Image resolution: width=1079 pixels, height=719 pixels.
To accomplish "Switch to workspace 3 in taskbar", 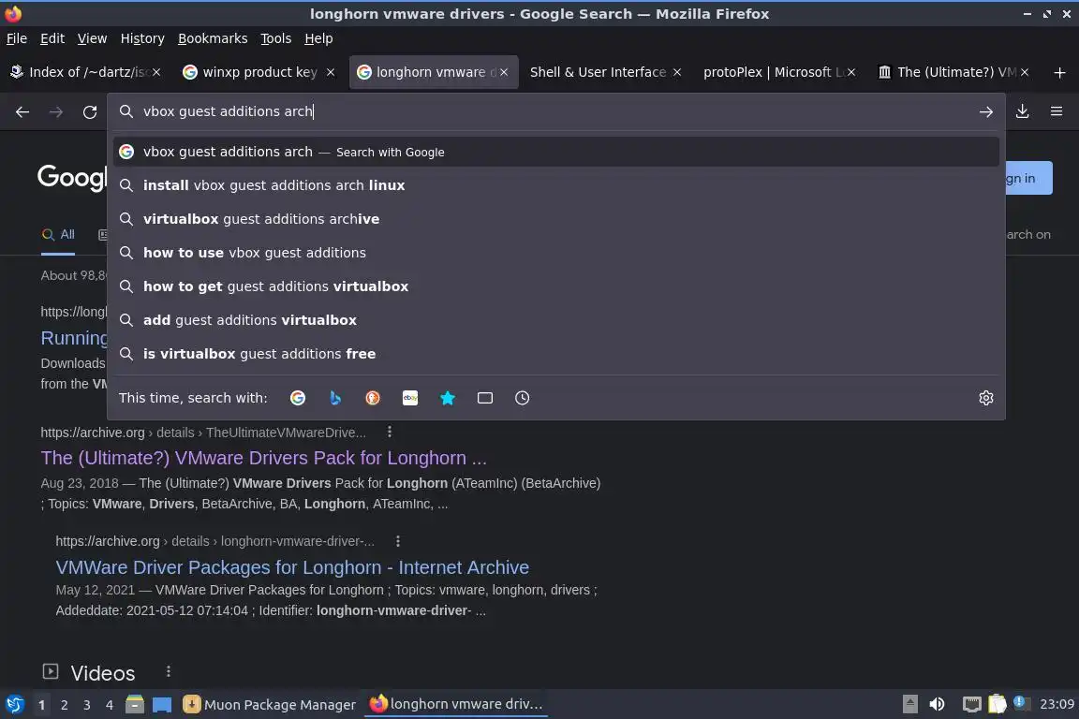I will tap(87, 705).
